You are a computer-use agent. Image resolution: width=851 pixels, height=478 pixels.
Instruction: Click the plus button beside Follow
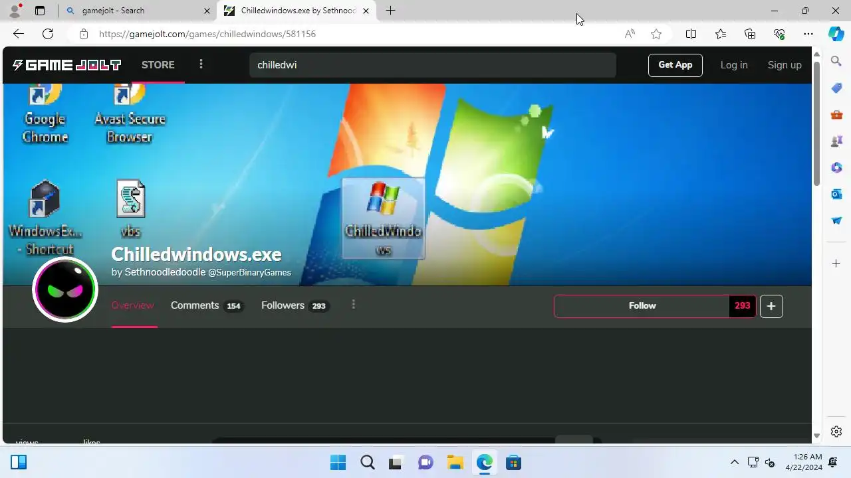point(771,306)
